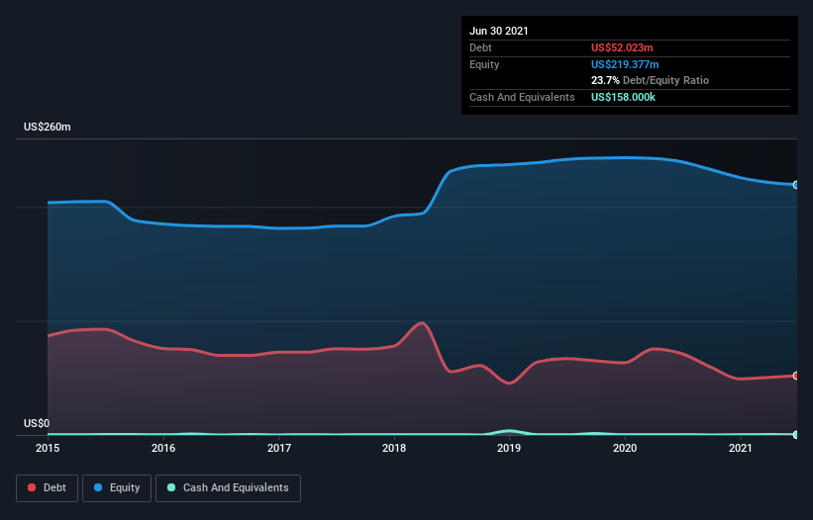
Task: Toggle the Debt legend button
Action: [47, 488]
